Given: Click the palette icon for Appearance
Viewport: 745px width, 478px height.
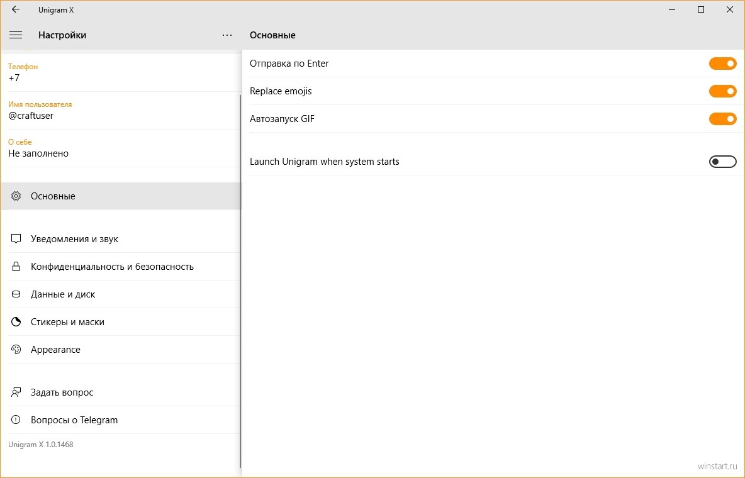Looking at the screenshot, I should click(16, 349).
